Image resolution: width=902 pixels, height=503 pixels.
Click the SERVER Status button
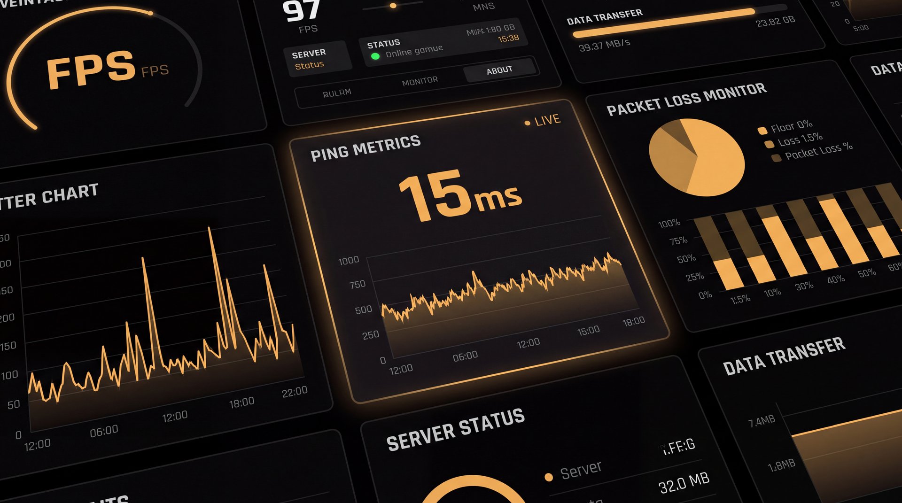click(317, 59)
